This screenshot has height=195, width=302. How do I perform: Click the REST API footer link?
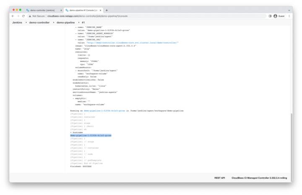[x=220, y=177]
